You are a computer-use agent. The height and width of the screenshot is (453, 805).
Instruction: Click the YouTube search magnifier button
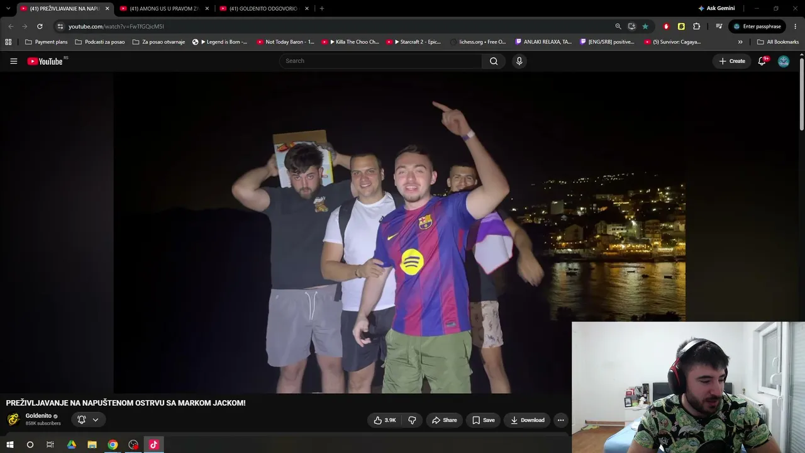494,61
